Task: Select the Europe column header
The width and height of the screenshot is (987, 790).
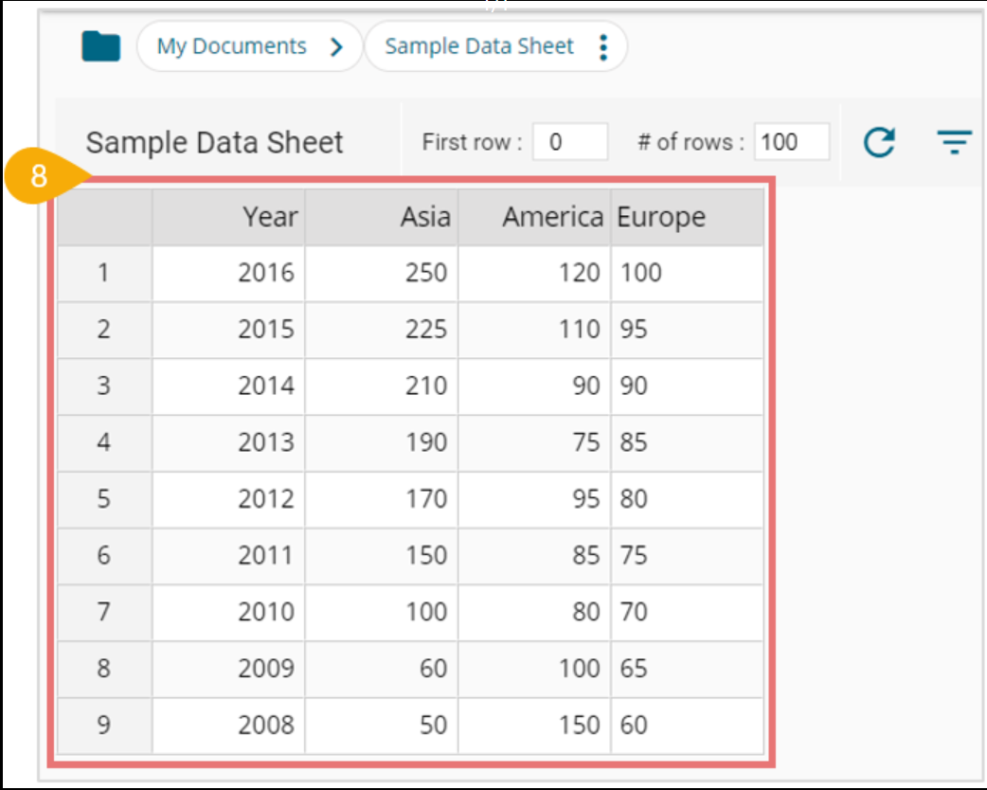Action: tap(687, 217)
